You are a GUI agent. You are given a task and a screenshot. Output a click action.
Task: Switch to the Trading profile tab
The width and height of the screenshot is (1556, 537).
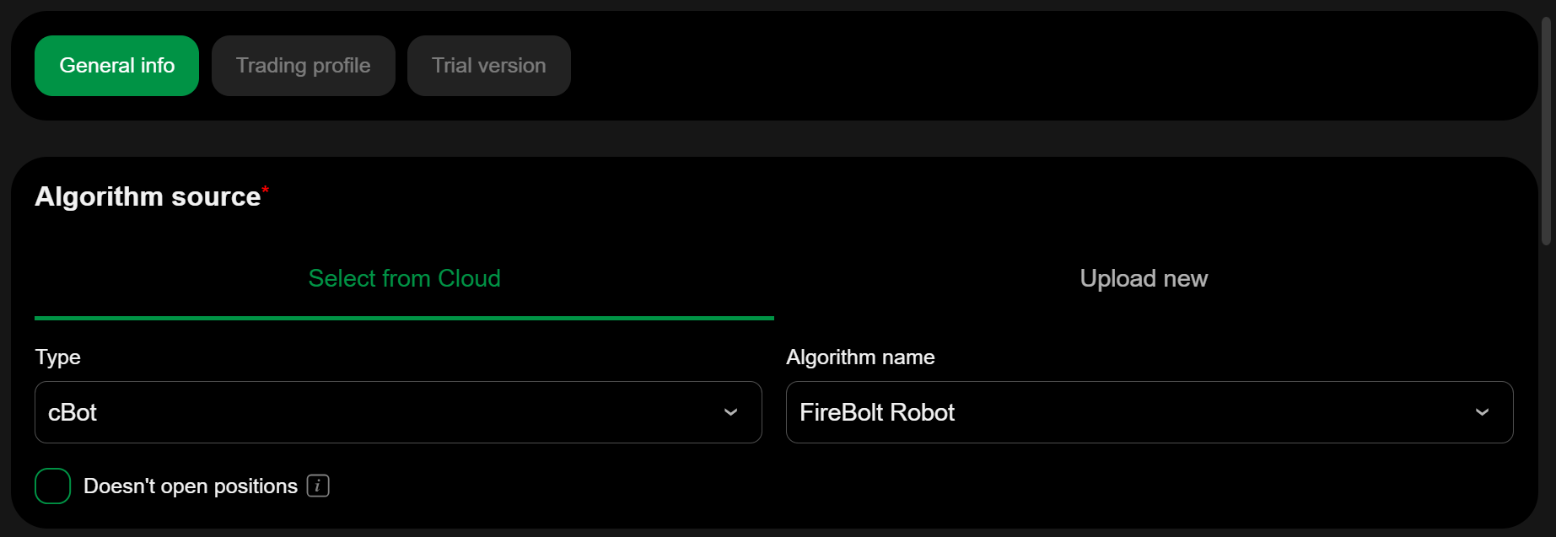point(303,66)
